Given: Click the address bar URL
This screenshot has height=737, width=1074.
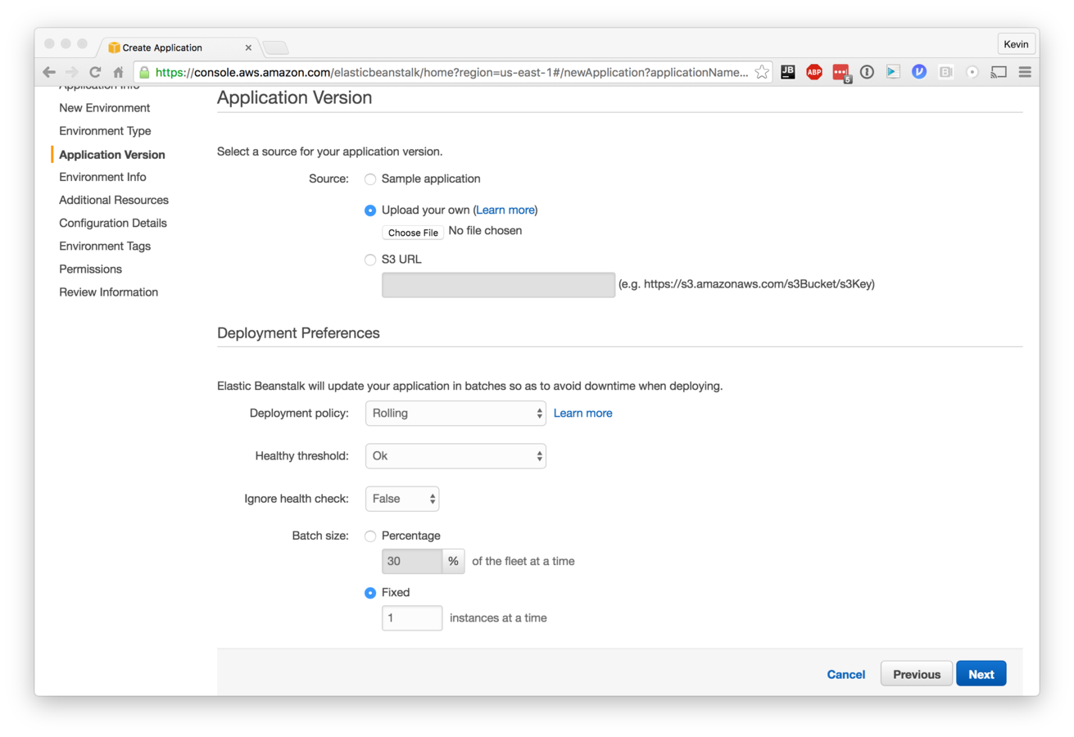Looking at the screenshot, I should [451, 72].
